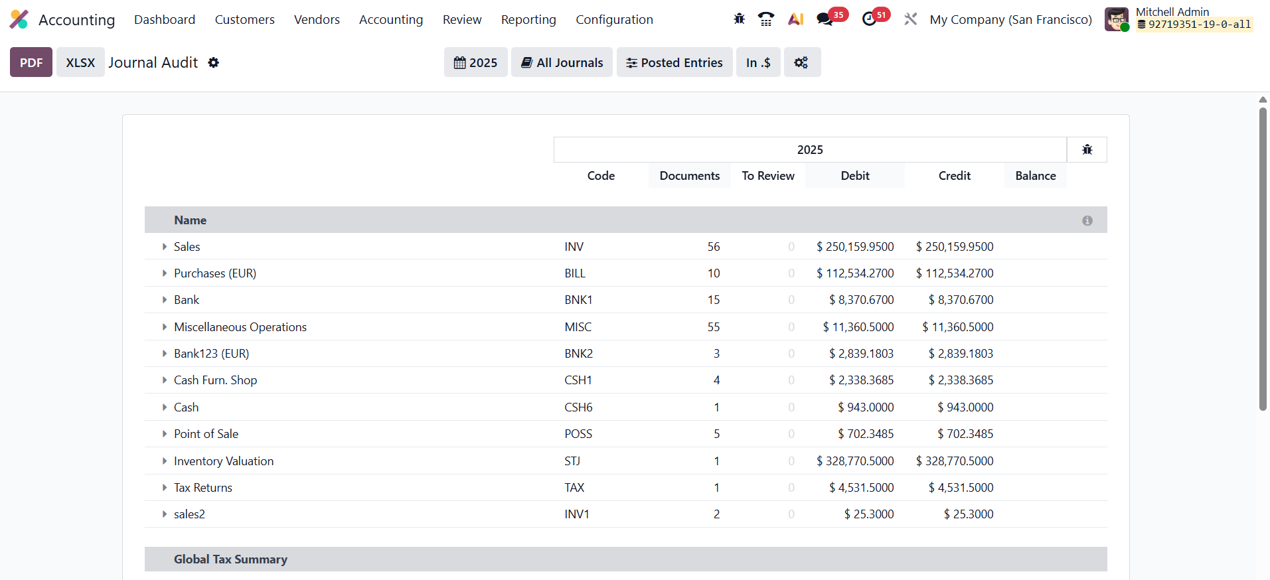Click the bug icon in 2025 header
Image resolution: width=1270 pixels, height=580 pixels.
[1087, 150]
